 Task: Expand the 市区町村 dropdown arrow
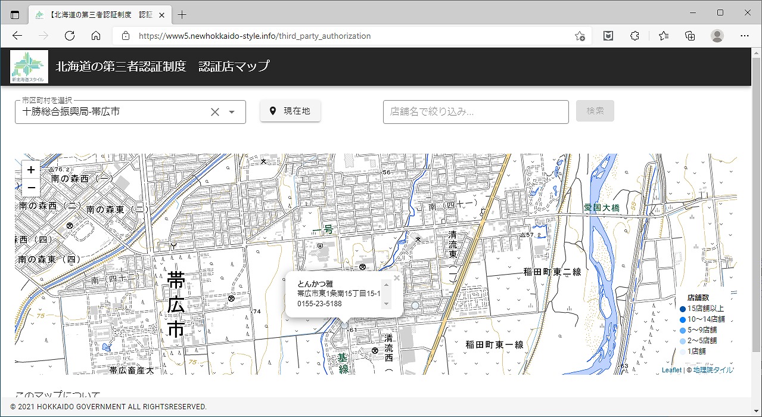(232, 112)
